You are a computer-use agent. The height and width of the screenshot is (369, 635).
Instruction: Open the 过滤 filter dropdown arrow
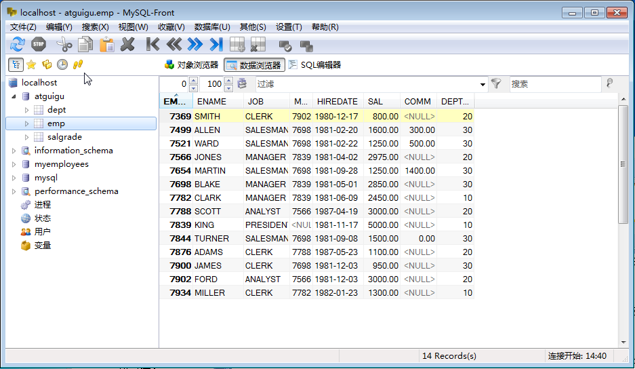(483, 84)
